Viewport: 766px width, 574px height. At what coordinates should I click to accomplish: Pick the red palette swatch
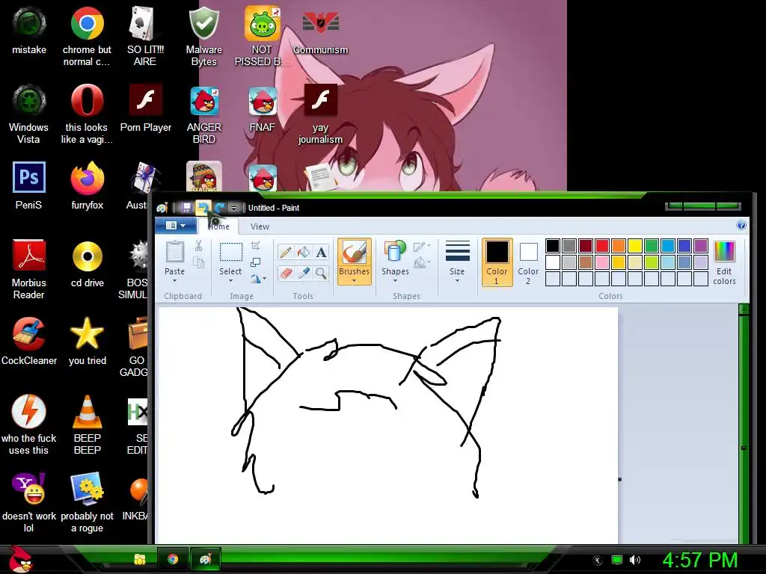(602, 245)
